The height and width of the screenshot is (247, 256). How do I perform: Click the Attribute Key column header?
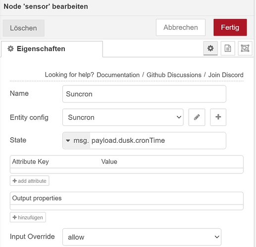click(x=31, y=162)
